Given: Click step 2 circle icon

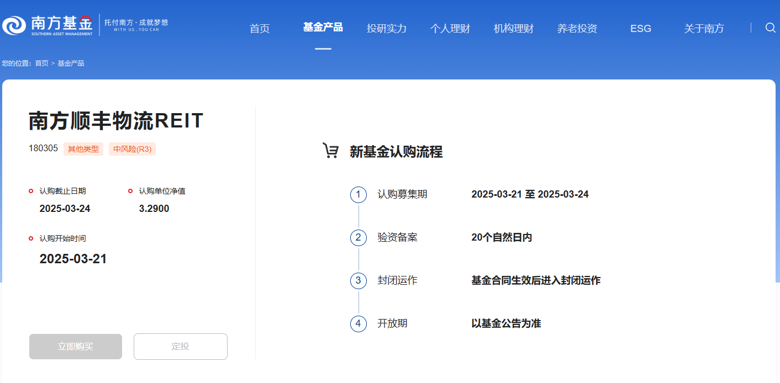Looking at the screenshot, I should (358, 237).
